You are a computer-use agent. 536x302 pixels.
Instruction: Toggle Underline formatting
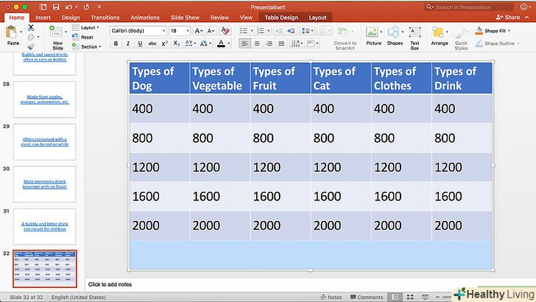pyautogui.click(x=140, y=43)
